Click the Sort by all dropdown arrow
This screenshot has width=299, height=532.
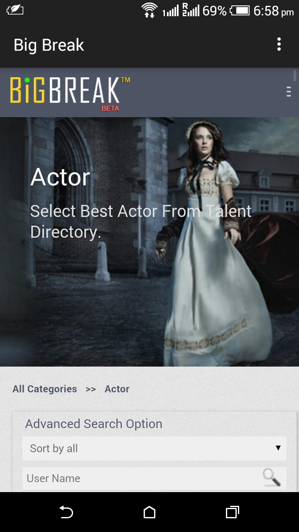278,448
